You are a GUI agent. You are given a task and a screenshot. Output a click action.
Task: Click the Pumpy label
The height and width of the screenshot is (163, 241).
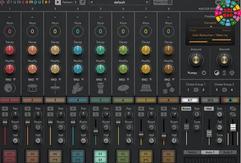click(192, 73)
